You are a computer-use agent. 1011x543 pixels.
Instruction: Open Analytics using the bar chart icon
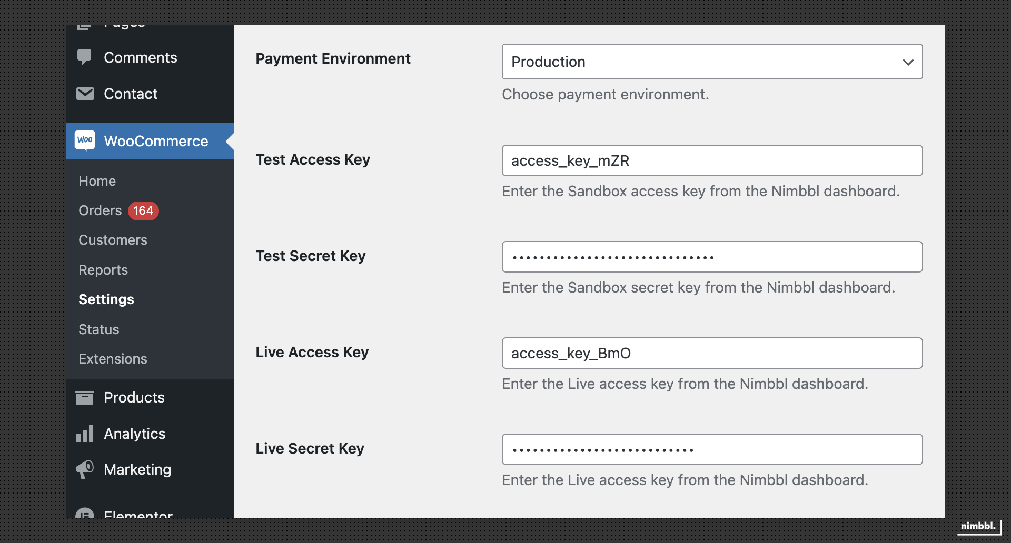point(85,434)
